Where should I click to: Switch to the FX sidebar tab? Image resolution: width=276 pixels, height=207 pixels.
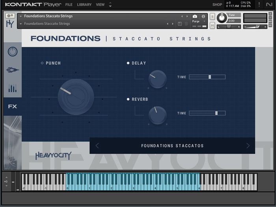coord(13,106)
